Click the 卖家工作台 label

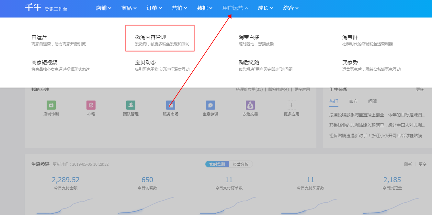(56, 9)
